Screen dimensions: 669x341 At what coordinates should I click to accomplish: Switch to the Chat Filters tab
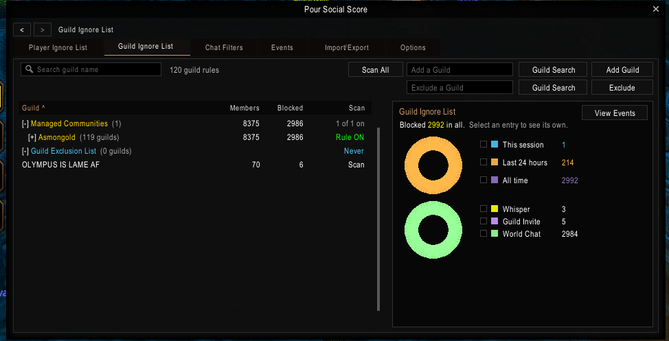[224, 48]
